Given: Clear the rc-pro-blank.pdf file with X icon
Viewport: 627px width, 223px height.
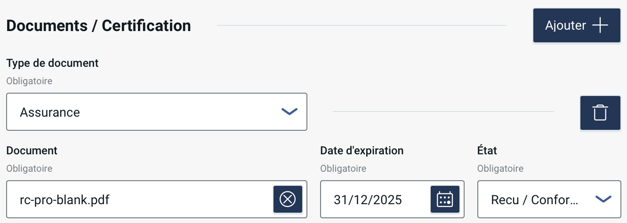Looking at the screenshot, I should click(288, 199).
